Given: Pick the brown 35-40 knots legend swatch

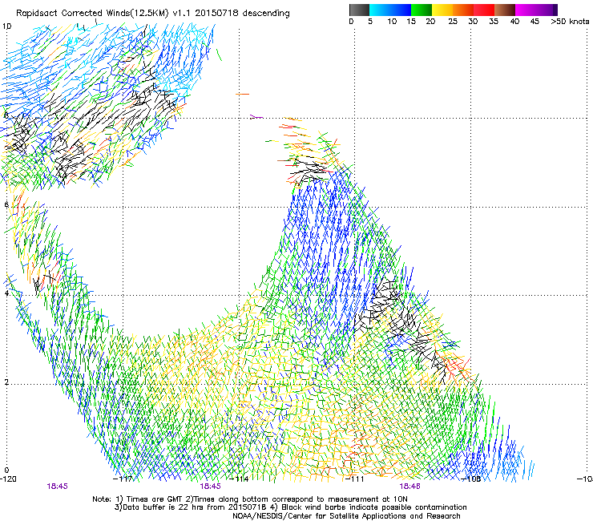Looking at the screenshot, I should [505, 10].
